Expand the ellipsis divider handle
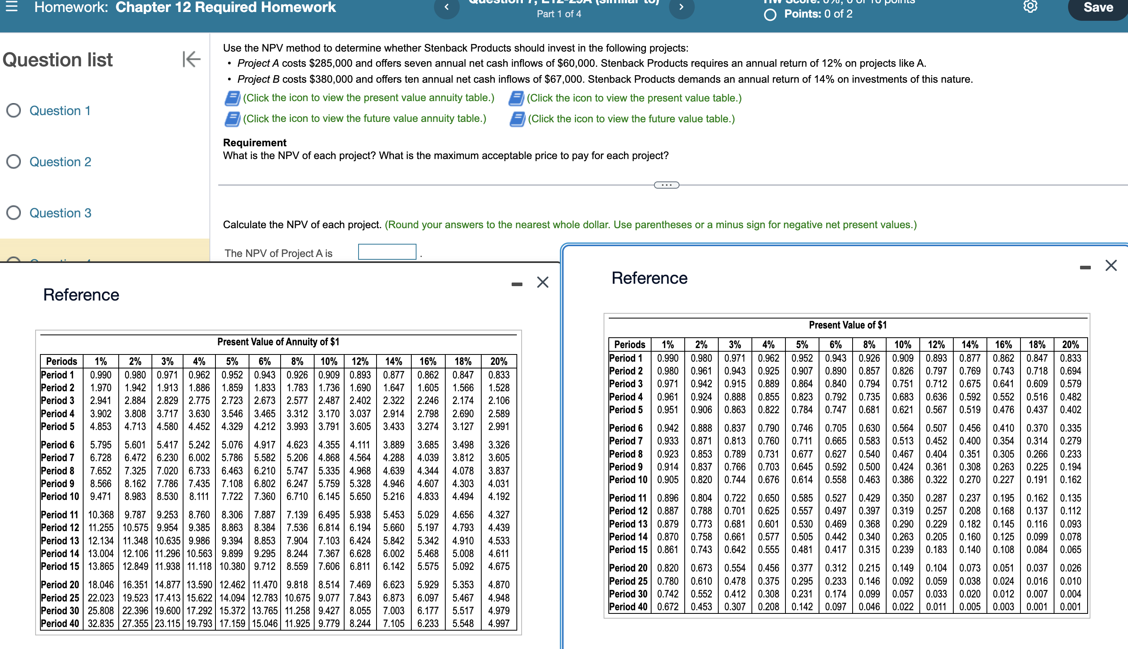1128x649 pixels. 666,185
